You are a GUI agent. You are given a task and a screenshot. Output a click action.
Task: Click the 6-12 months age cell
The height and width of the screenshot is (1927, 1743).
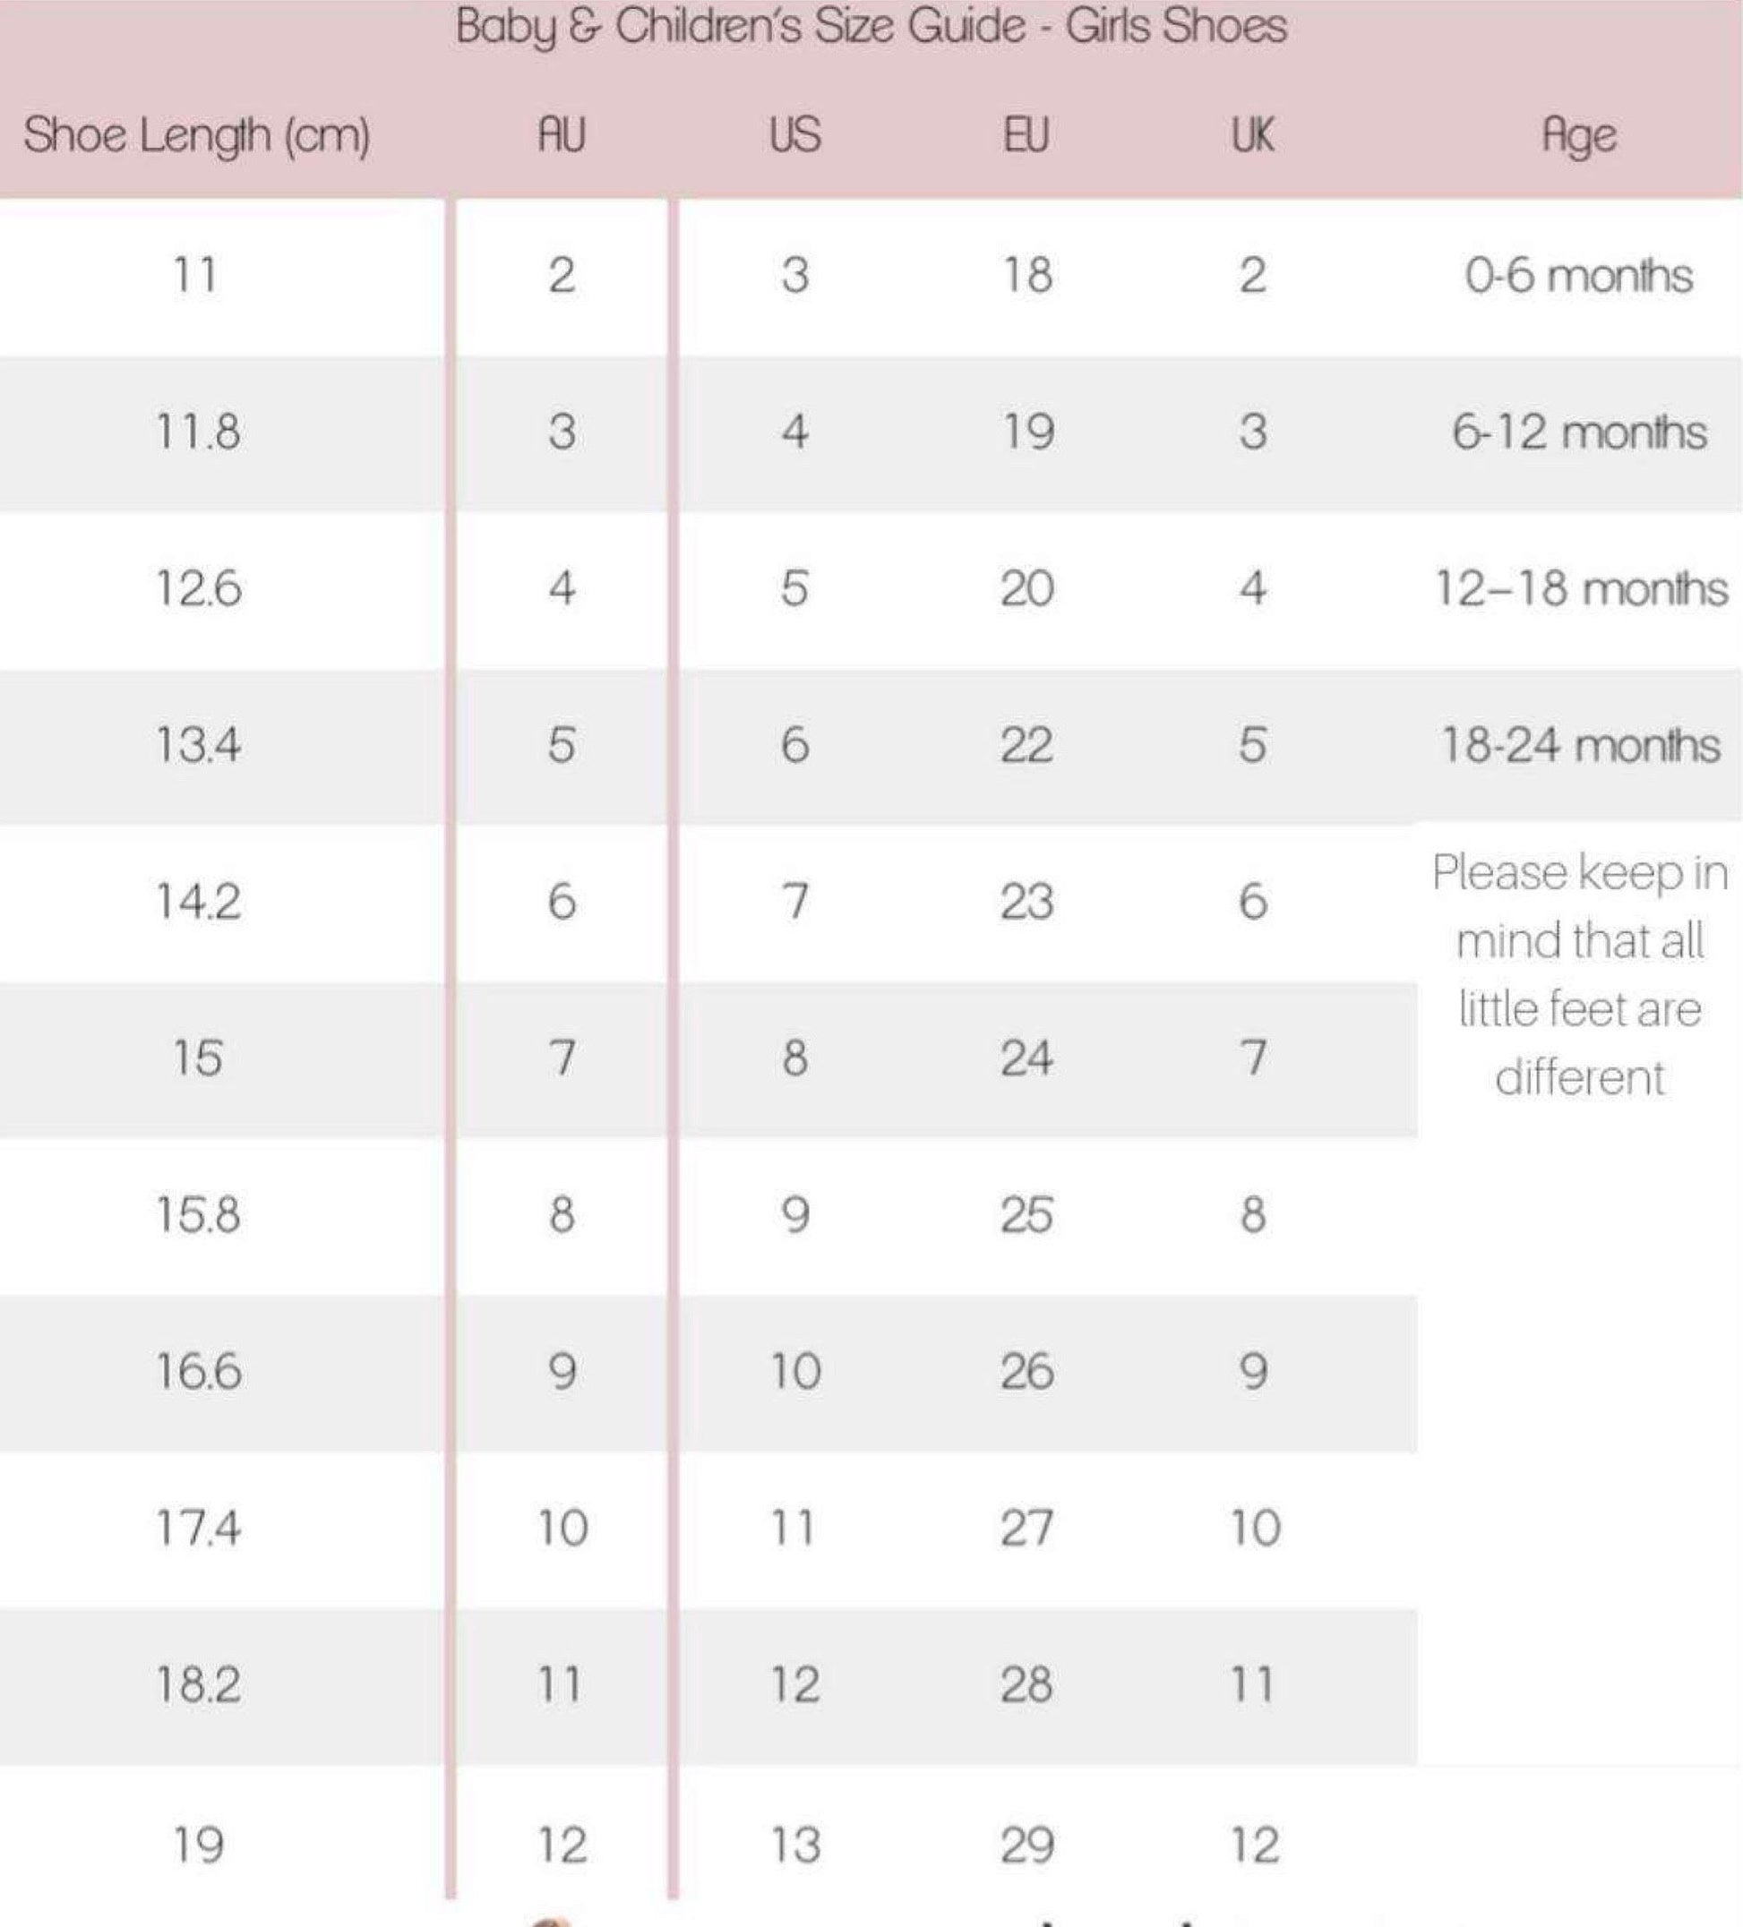click(1578, 432)
